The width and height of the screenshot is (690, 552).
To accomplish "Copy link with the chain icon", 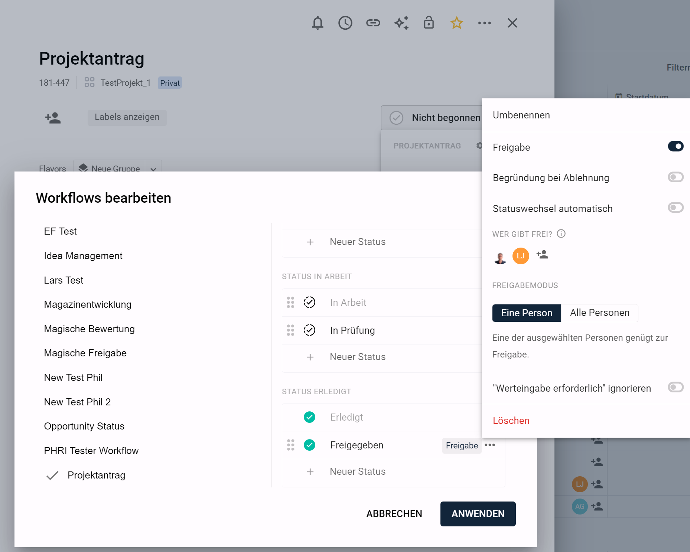I will [x=373, y=23].
